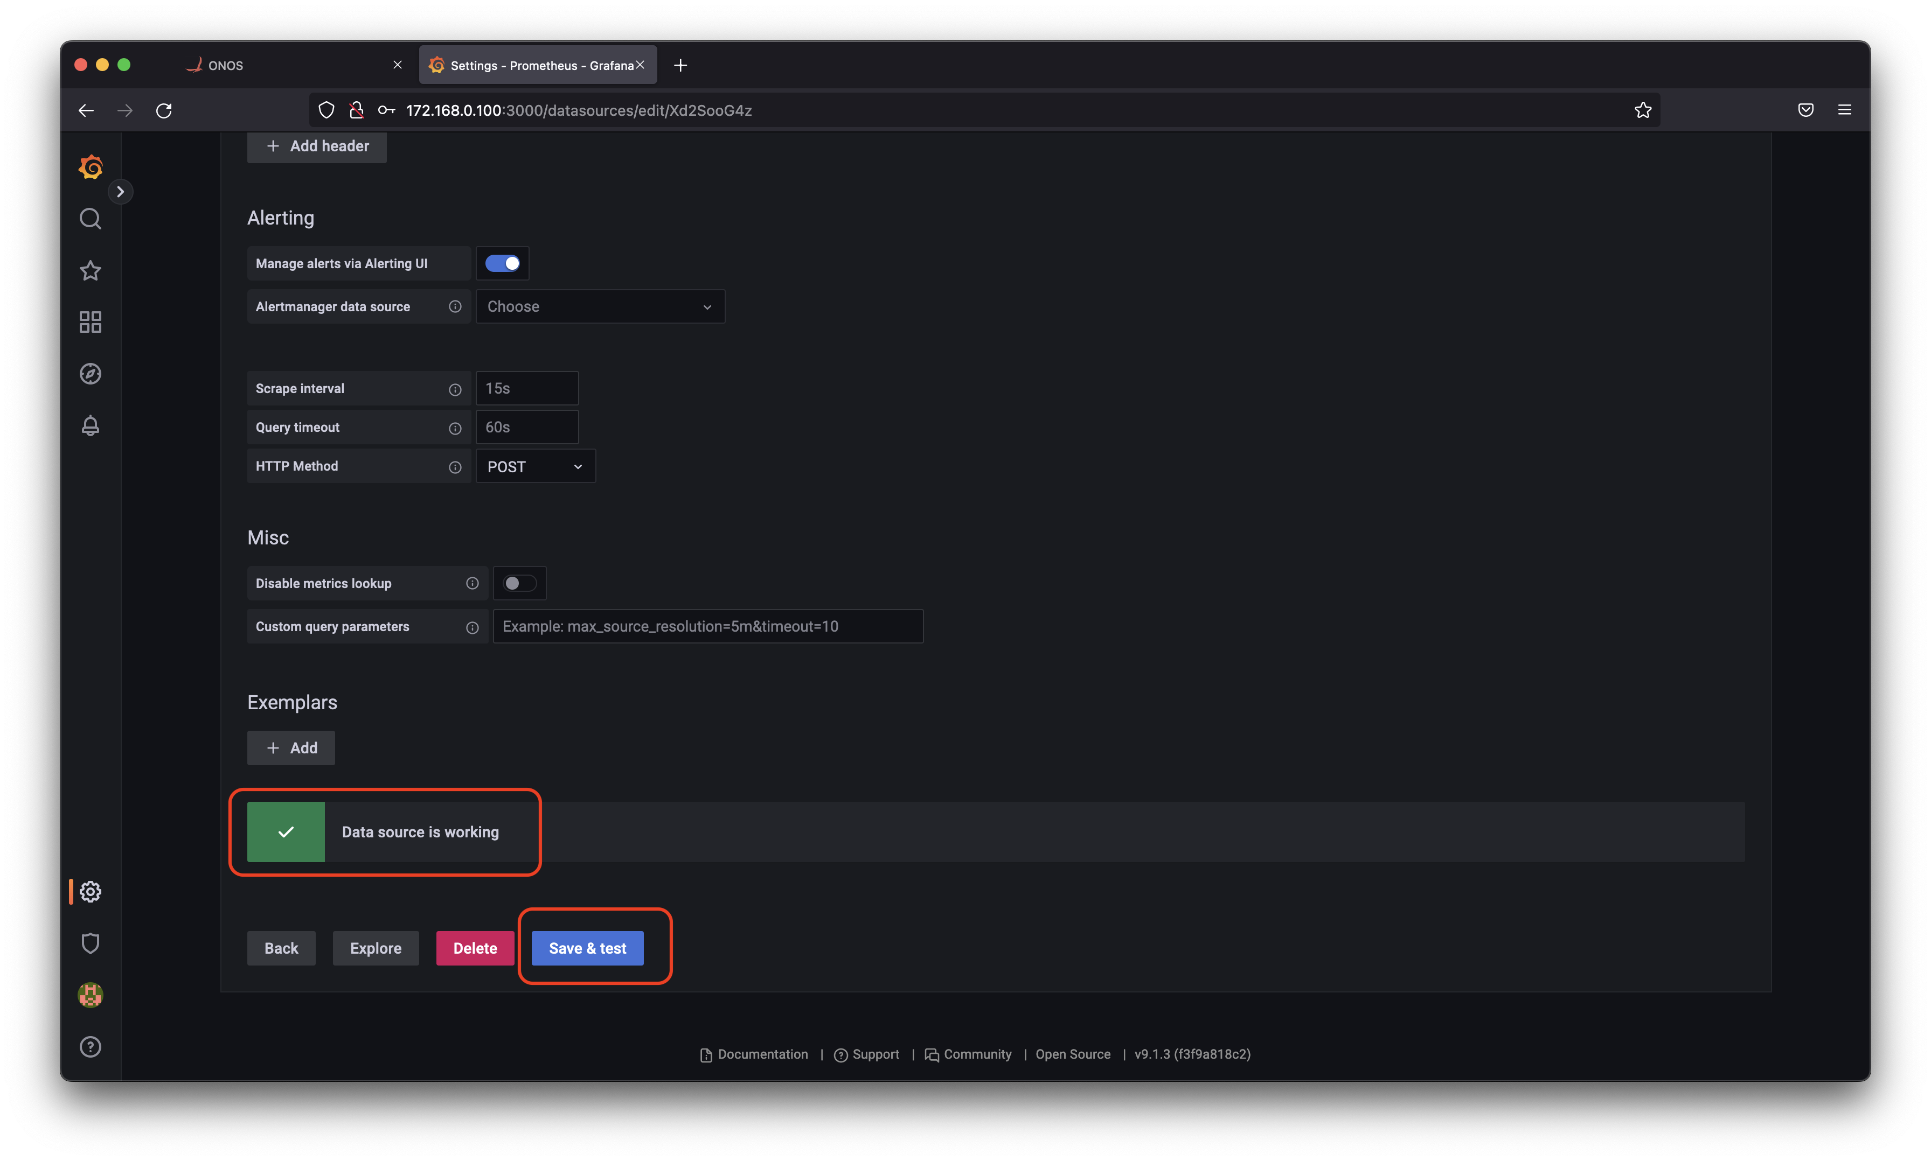Add an exemplar with Add button
1931x1161 pixels.
291,748
